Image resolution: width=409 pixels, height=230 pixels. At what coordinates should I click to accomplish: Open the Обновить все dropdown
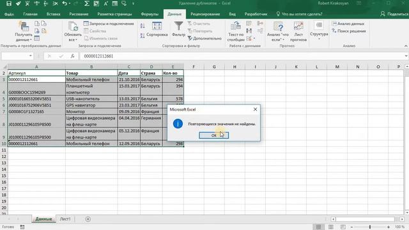tap(73, 32)
